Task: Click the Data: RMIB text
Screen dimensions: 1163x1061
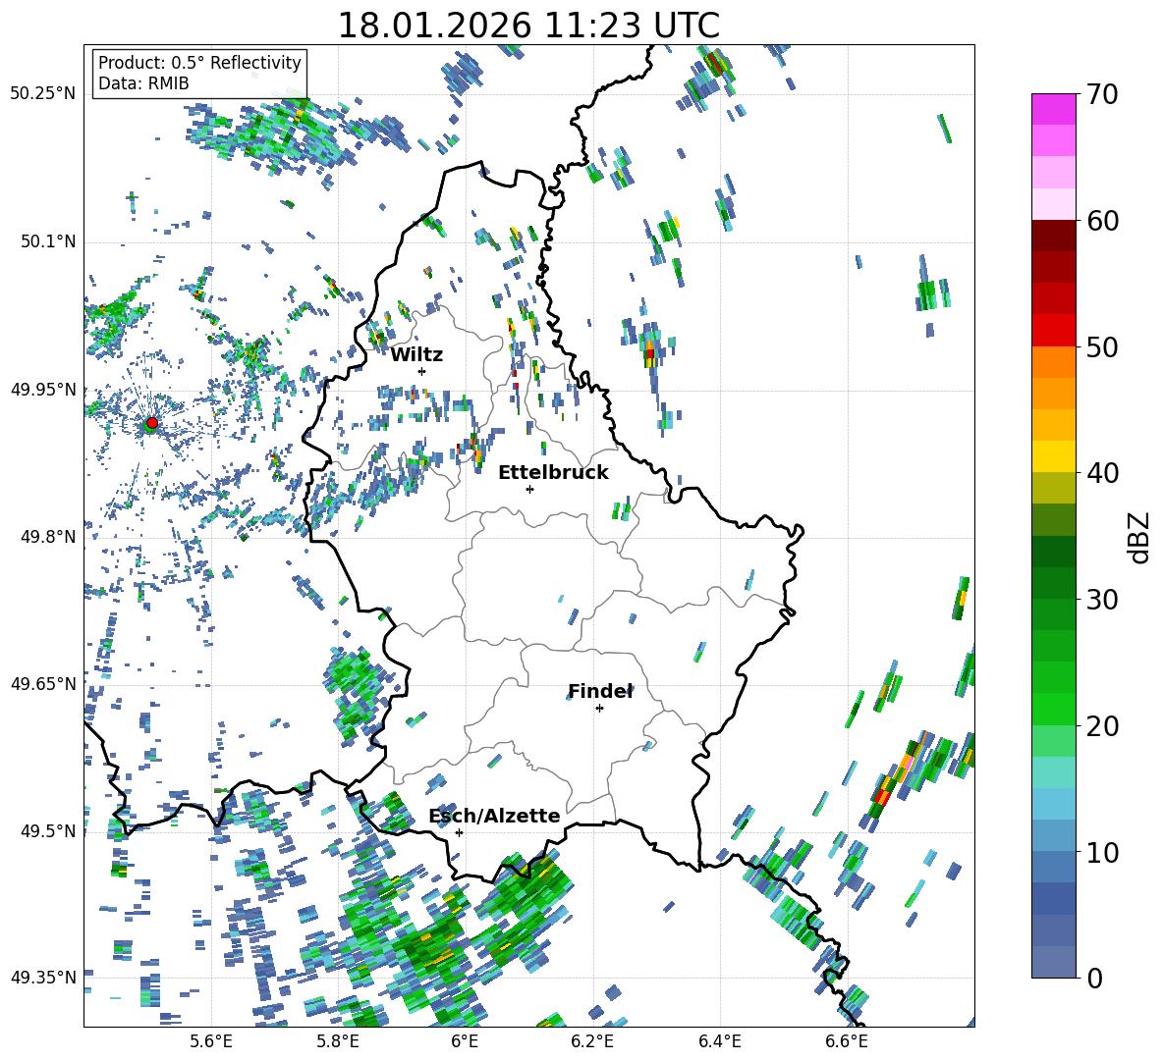Action: pos(143,83)
